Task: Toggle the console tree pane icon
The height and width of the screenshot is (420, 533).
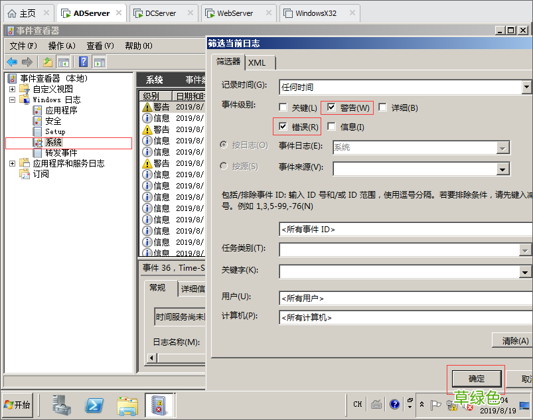Action: tap(62, 62)
